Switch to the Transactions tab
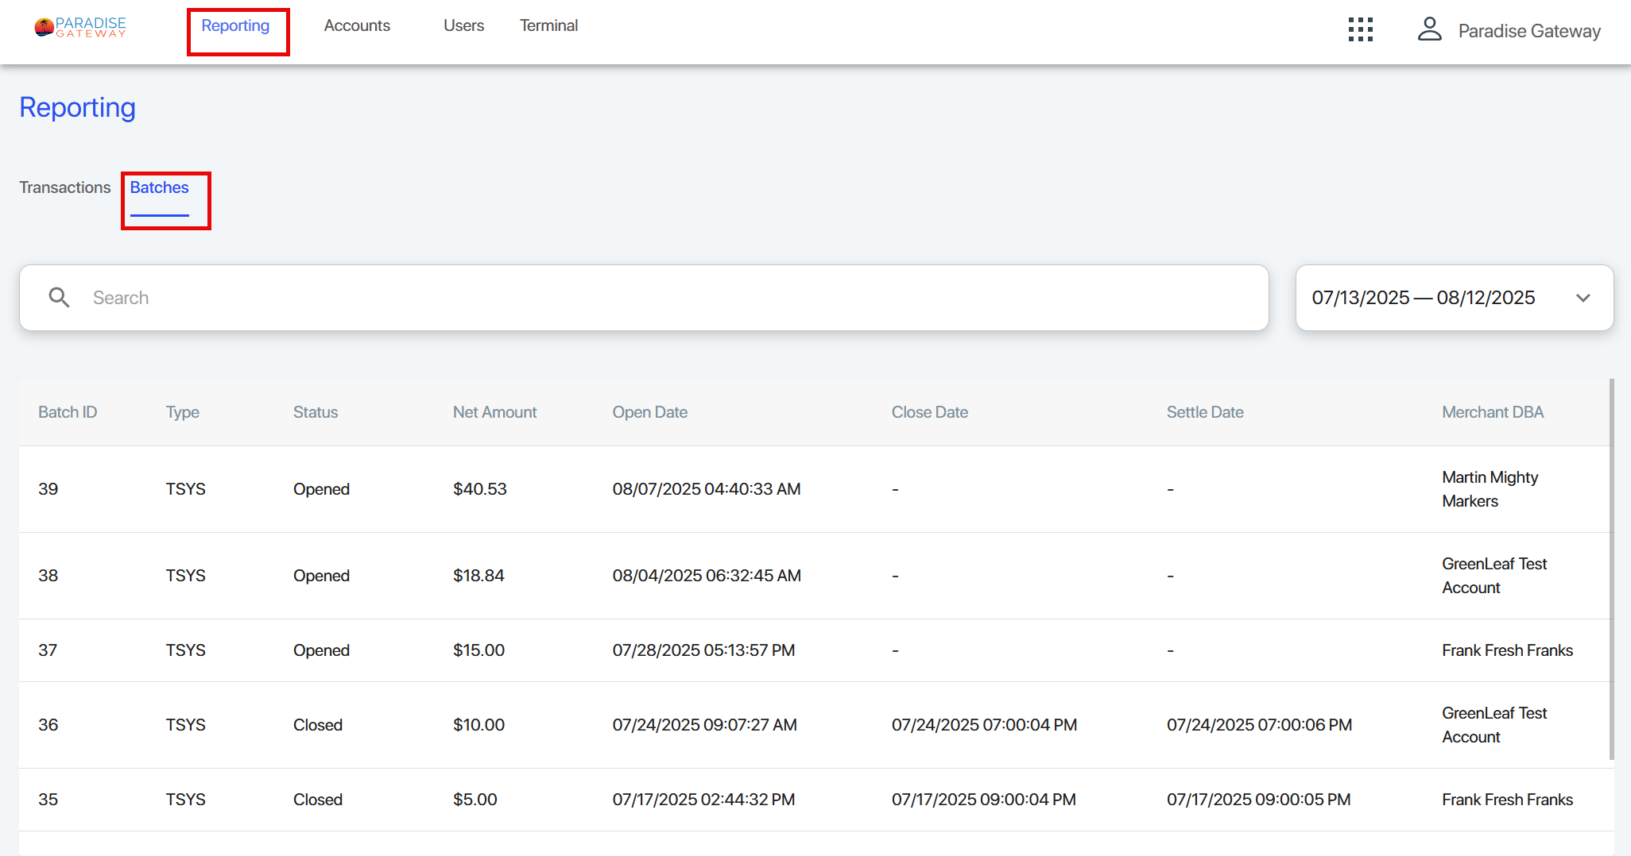 point(65,187)
